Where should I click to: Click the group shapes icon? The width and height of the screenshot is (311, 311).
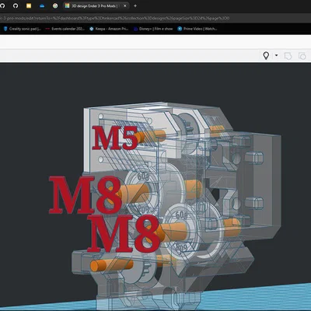click(x=288, y=56)
